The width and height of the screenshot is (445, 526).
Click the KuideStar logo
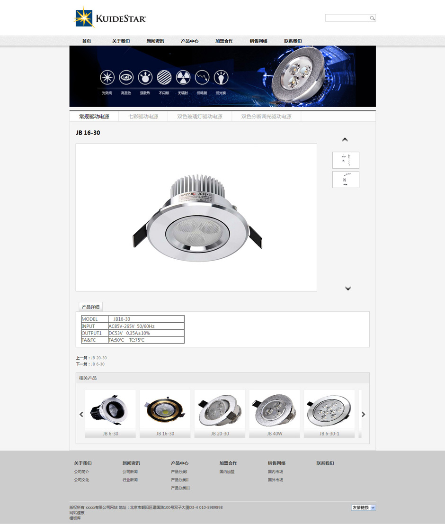(109, 17)
